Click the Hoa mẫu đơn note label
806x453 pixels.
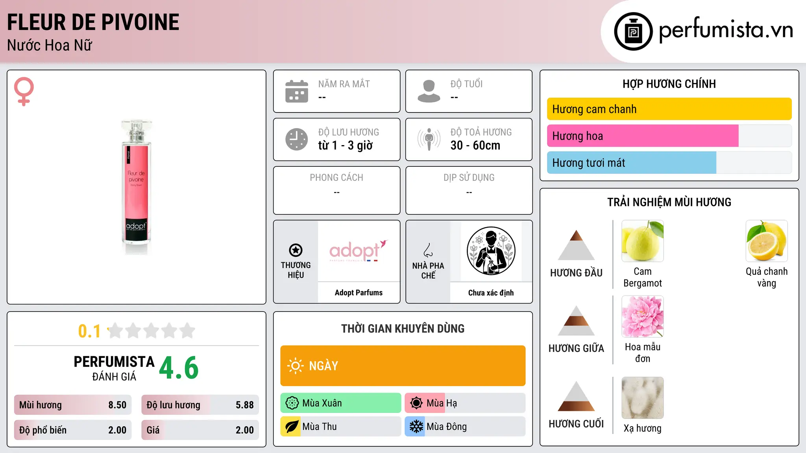pos(643,353)
